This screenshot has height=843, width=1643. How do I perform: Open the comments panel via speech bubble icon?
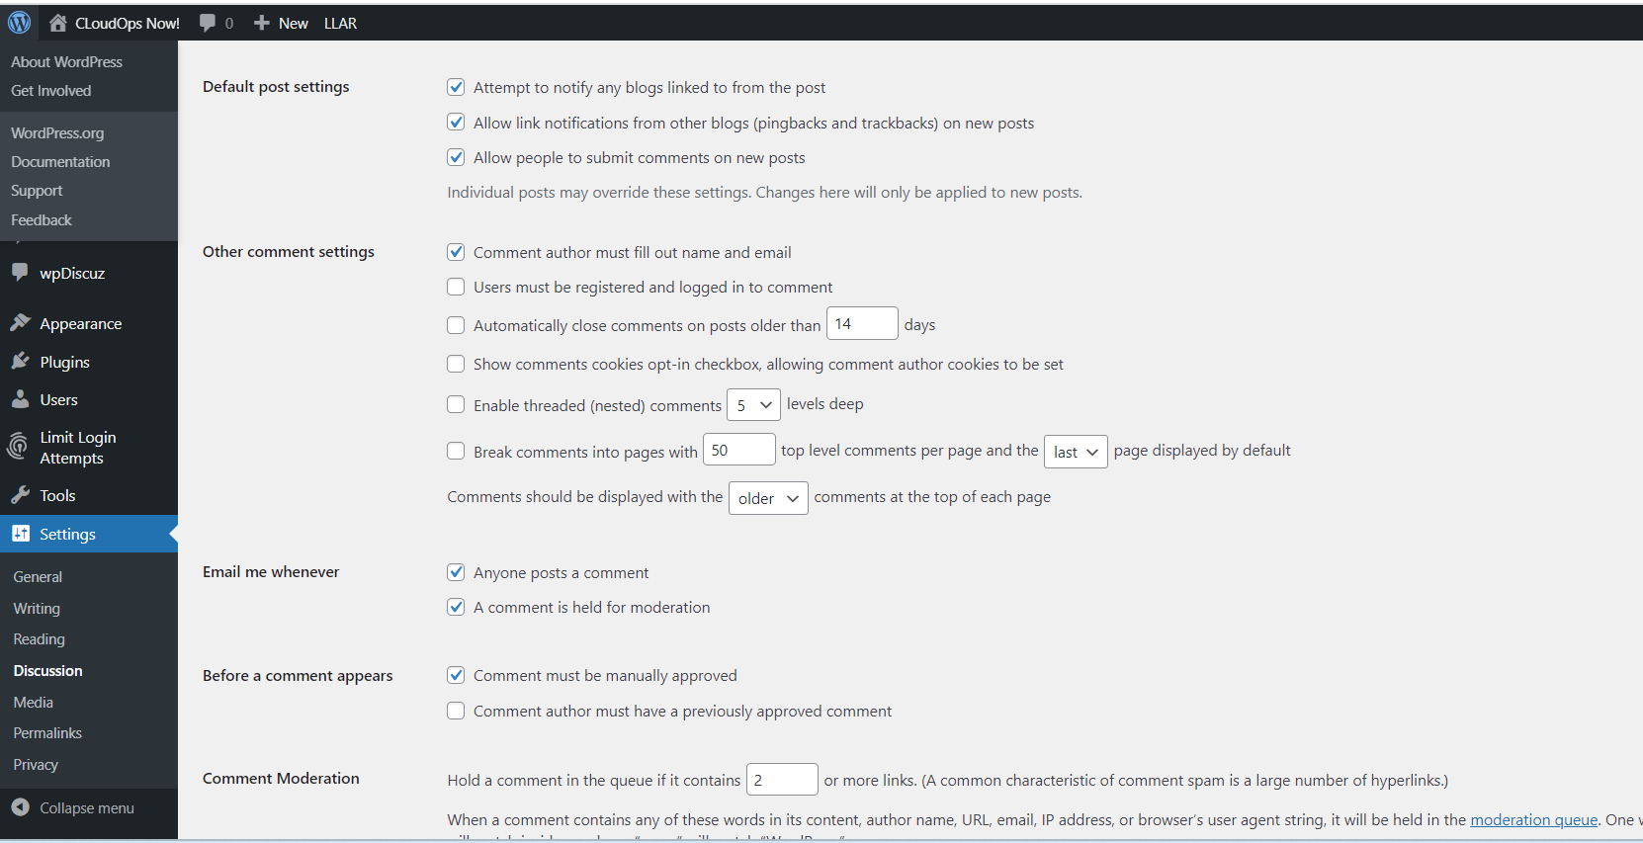tap(208, 22)
